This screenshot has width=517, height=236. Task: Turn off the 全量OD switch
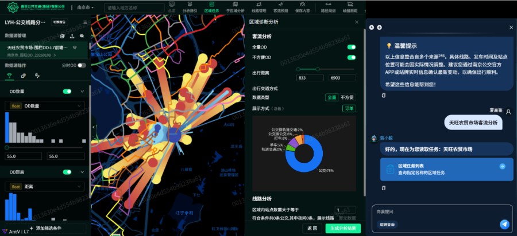[352, 48]
